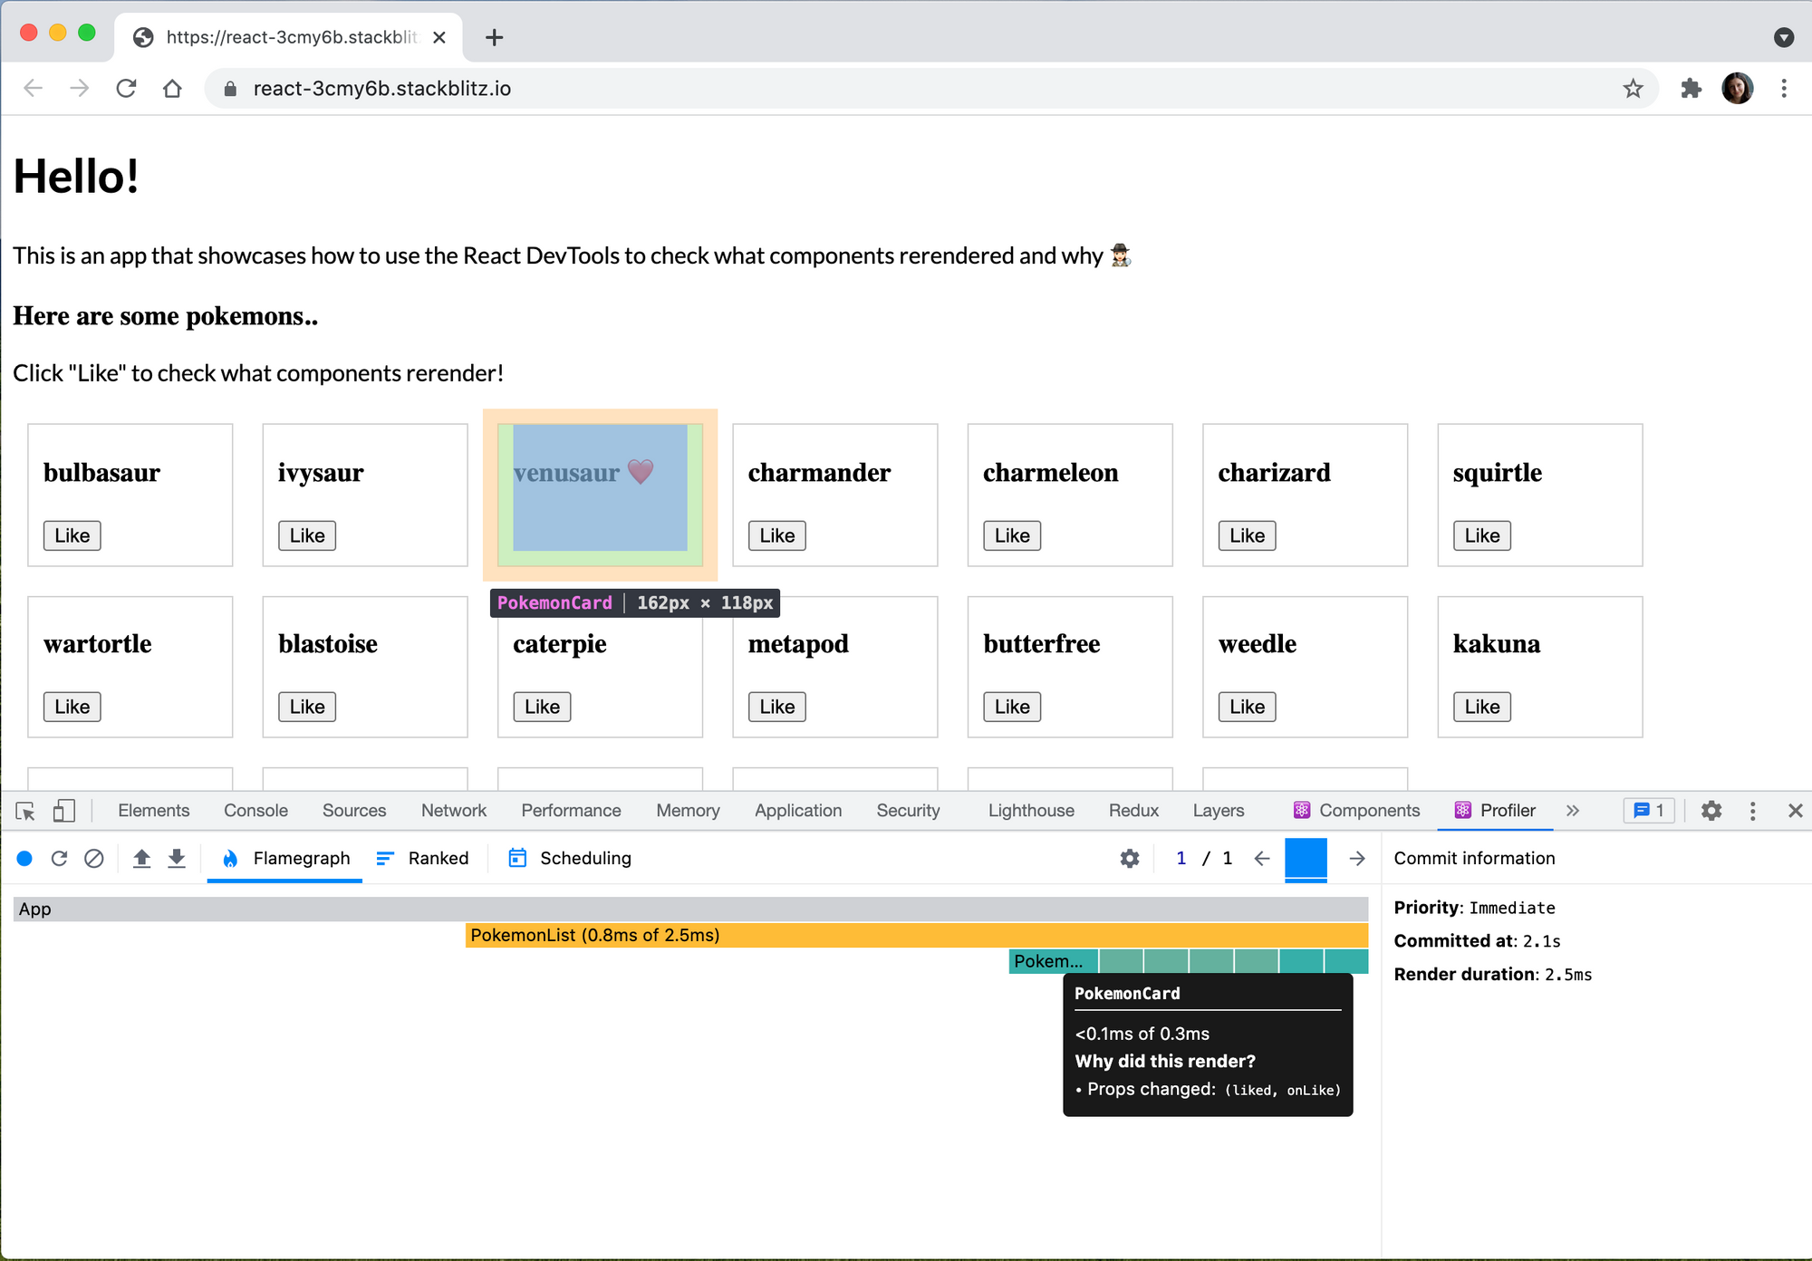Image resolution: width=1812 pixels, height=1261 pixels.
Task: Load a profile using the upload icon
Action: [142, 858]
